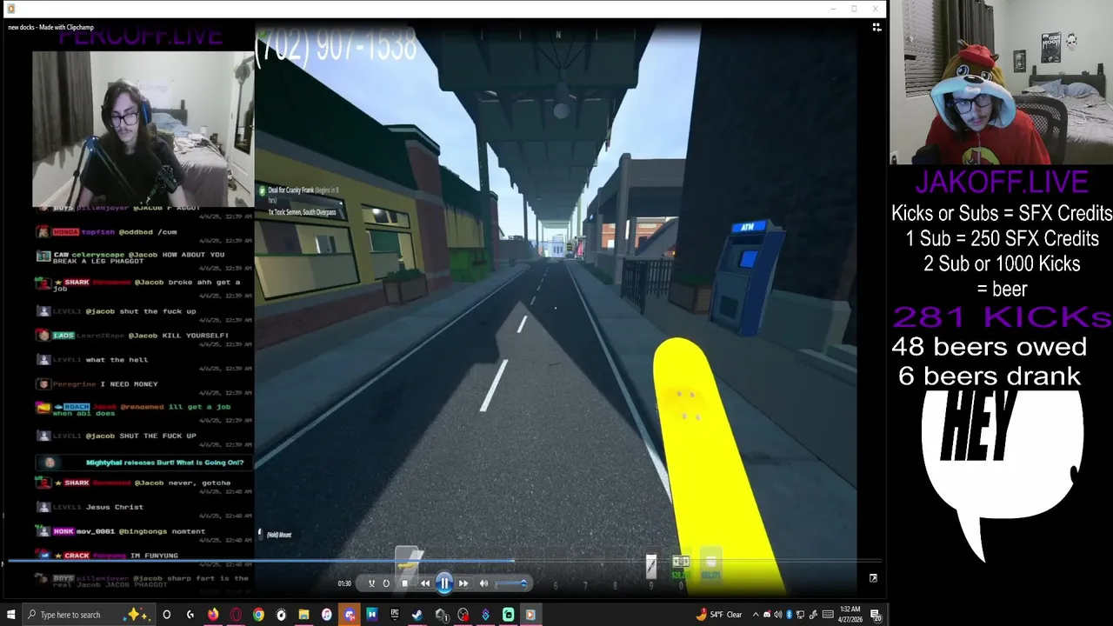
Task: Click the 'new docks - Made with Clipchamp' title
Action: pyautogui.click(x=50, y=27)
